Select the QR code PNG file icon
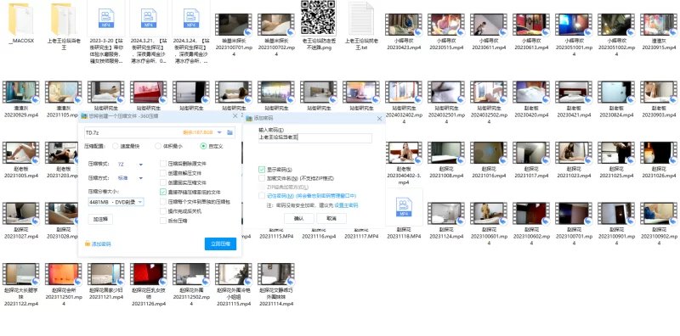 318,18
